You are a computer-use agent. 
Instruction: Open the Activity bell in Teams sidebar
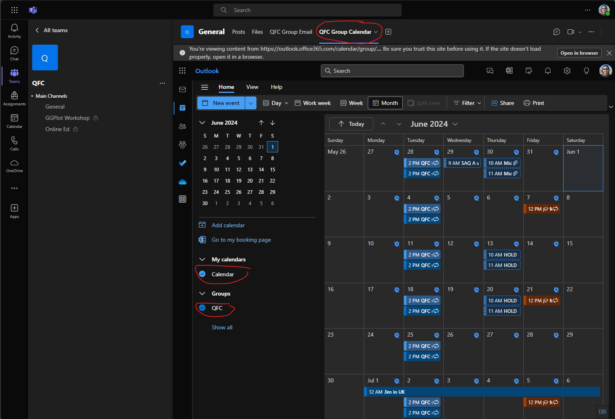tap(14, 31)
